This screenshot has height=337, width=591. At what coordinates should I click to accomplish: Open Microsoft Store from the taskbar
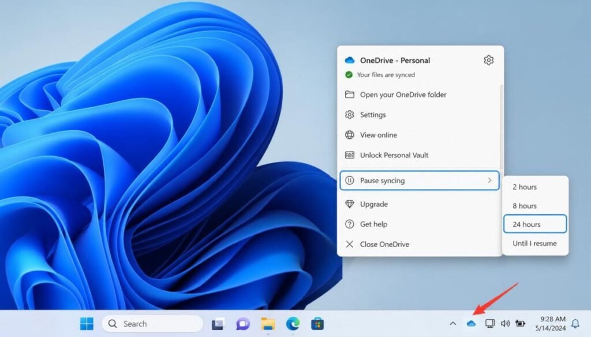(317, 324)
